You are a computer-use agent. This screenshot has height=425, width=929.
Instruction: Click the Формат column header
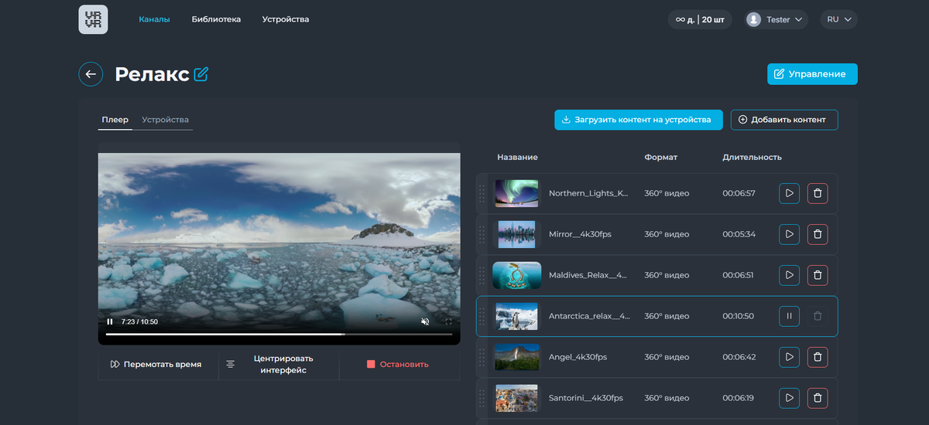(x=660, y=157)
